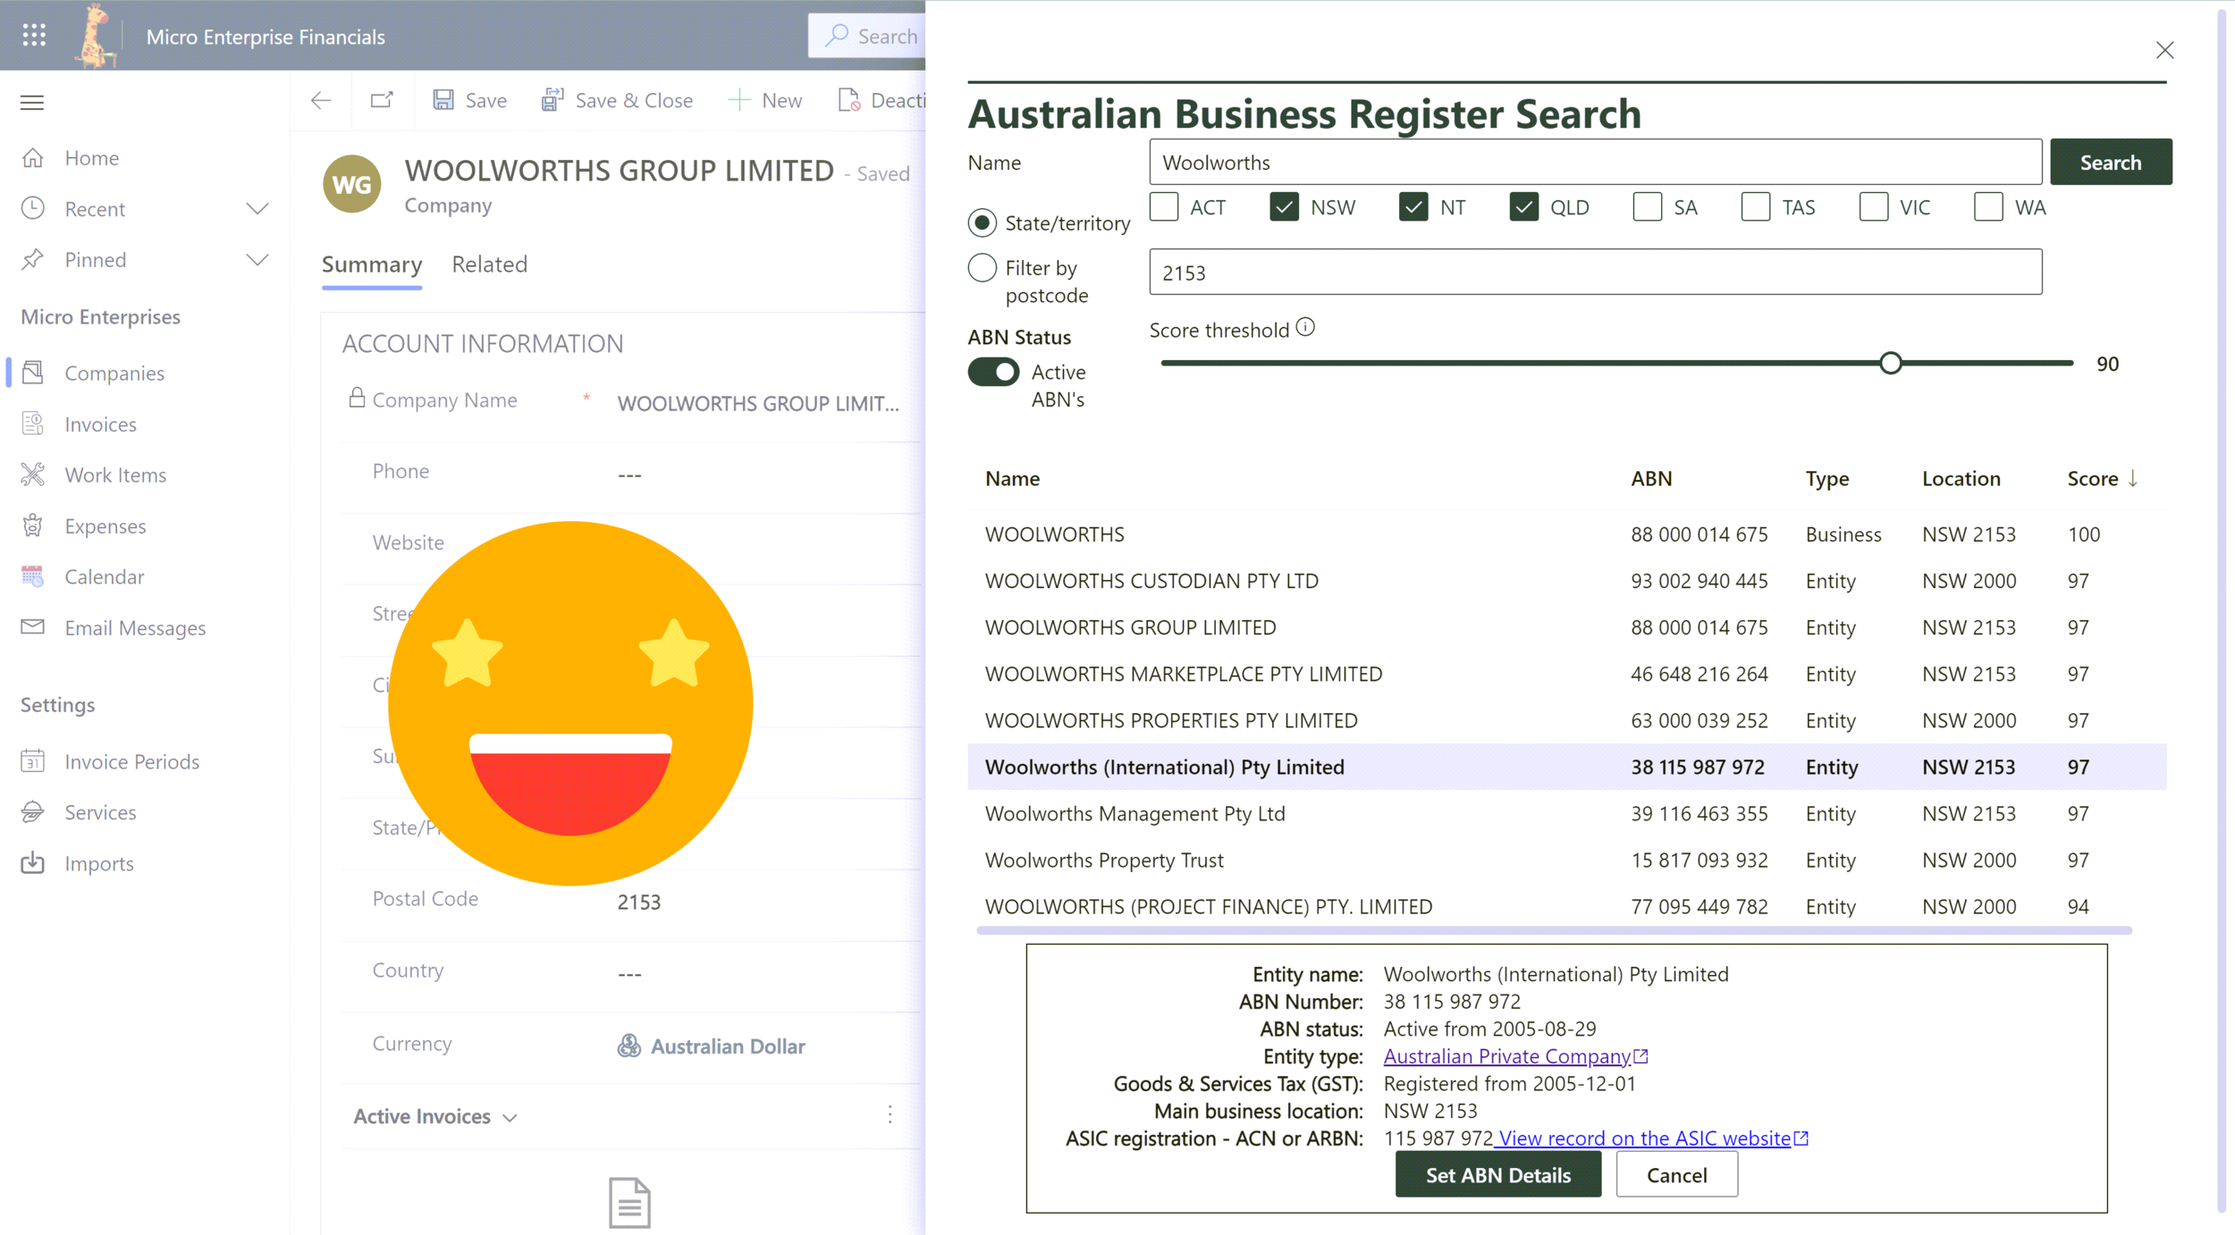Image resolution: width=2235 pixels, height=1235 pixels.
Task: Select the Invoices icon in the sidebar
Action: 32,424
